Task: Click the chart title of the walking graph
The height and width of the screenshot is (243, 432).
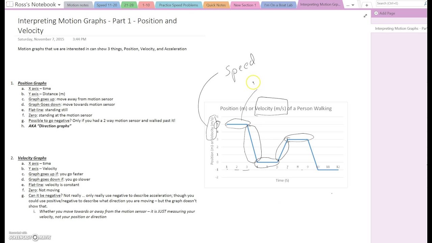Action: [x=276, y=108]
